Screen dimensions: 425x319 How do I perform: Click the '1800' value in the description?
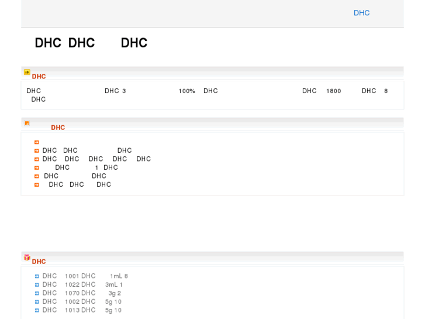click(334, 91)
